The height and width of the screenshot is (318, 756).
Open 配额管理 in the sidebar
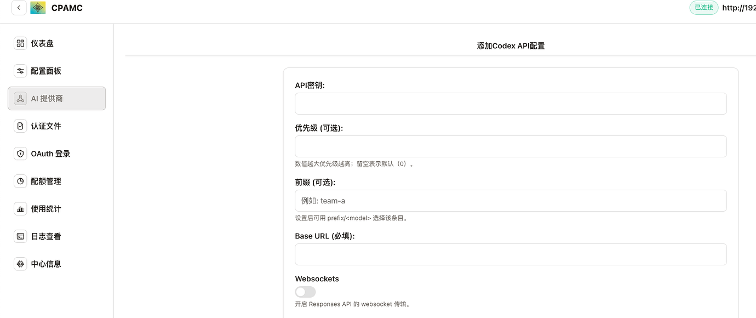[57, 181]
